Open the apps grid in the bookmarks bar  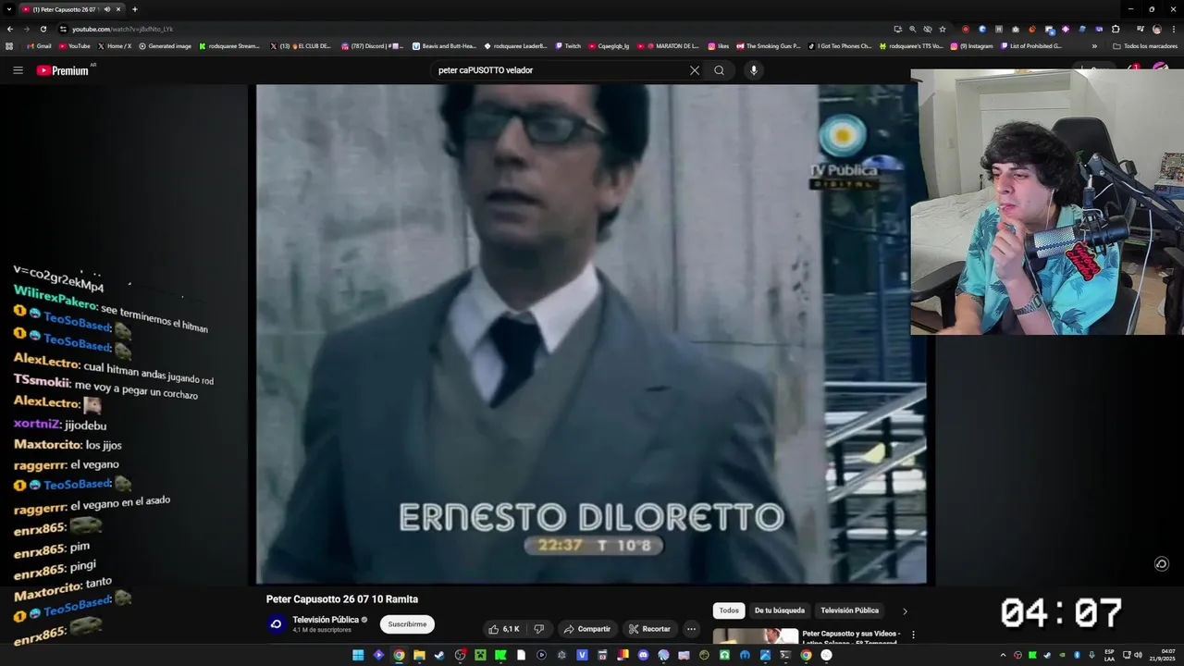click(x=9, y=45)
